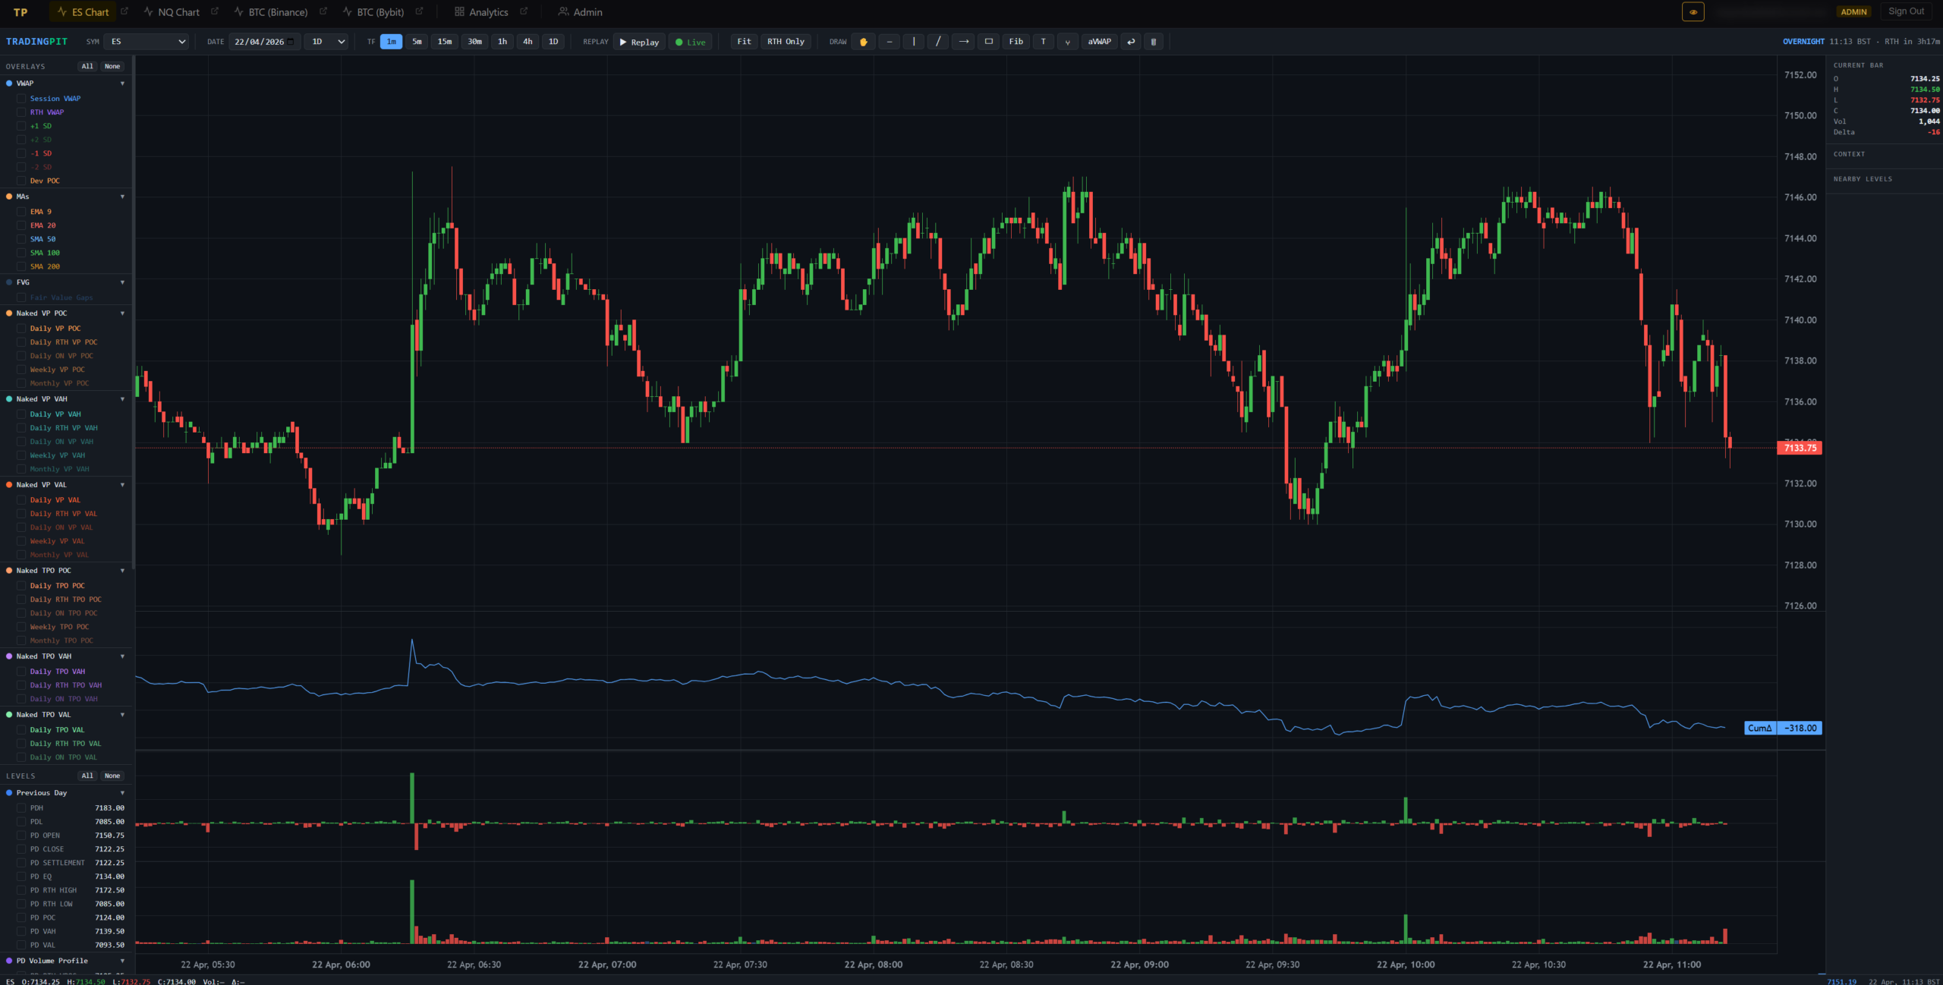Screen dimensions: 1943x985
Task: Select the pitchfork drawing tool
Action: point(1068,42)
